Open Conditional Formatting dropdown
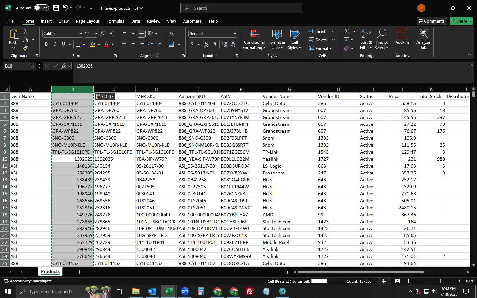 coord(254,39)
